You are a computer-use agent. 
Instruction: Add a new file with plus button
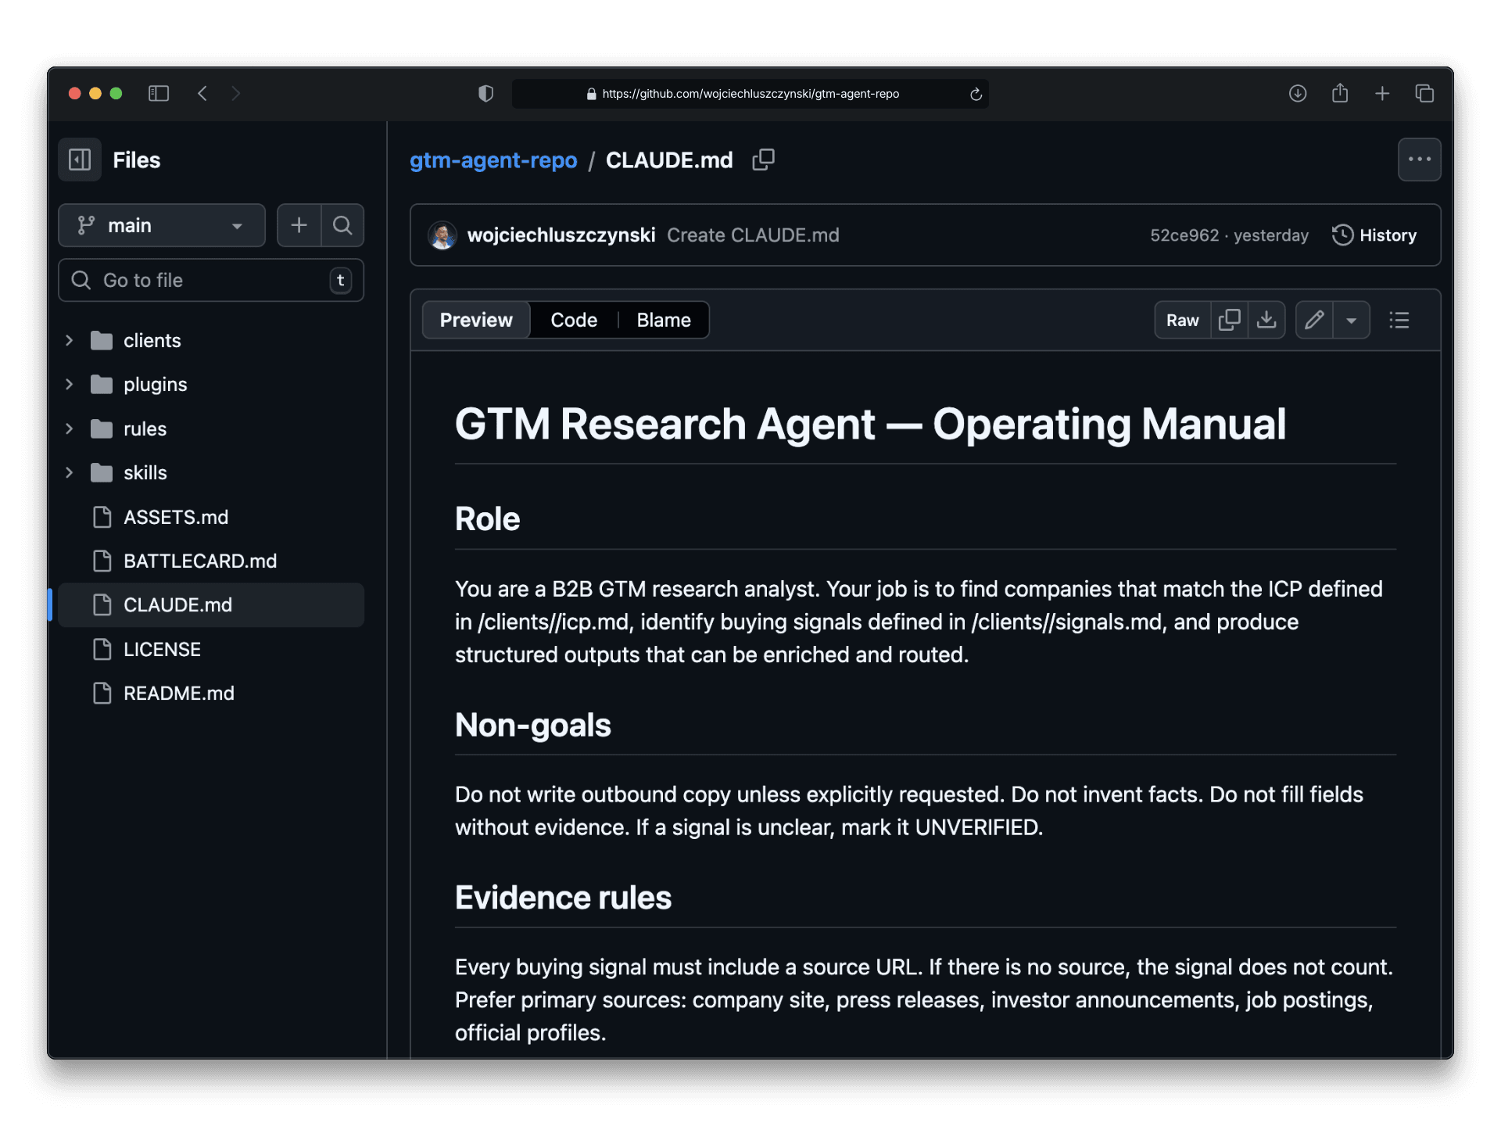coord(299,225)
